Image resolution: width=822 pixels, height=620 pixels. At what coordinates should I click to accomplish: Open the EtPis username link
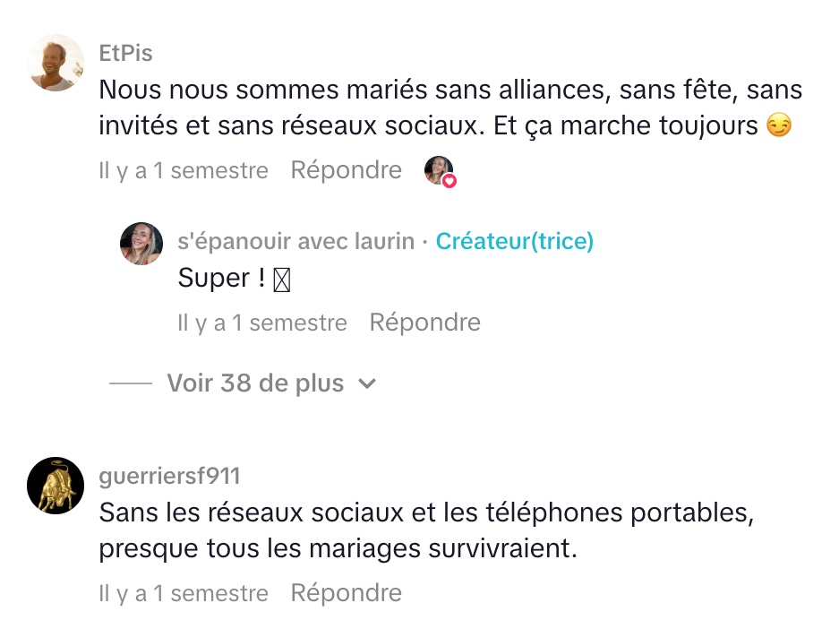pyautogui.click(x=125, y=53)
